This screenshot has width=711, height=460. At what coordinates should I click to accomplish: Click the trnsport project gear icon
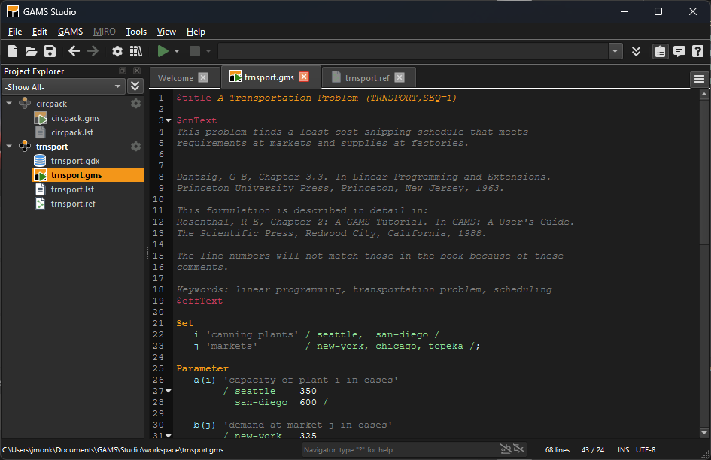pyautogui.click(x=135, y=147)
